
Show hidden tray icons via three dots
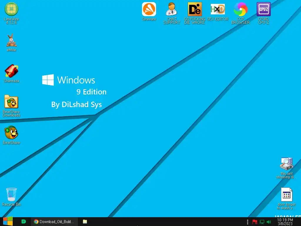click(x=248, y=222)
